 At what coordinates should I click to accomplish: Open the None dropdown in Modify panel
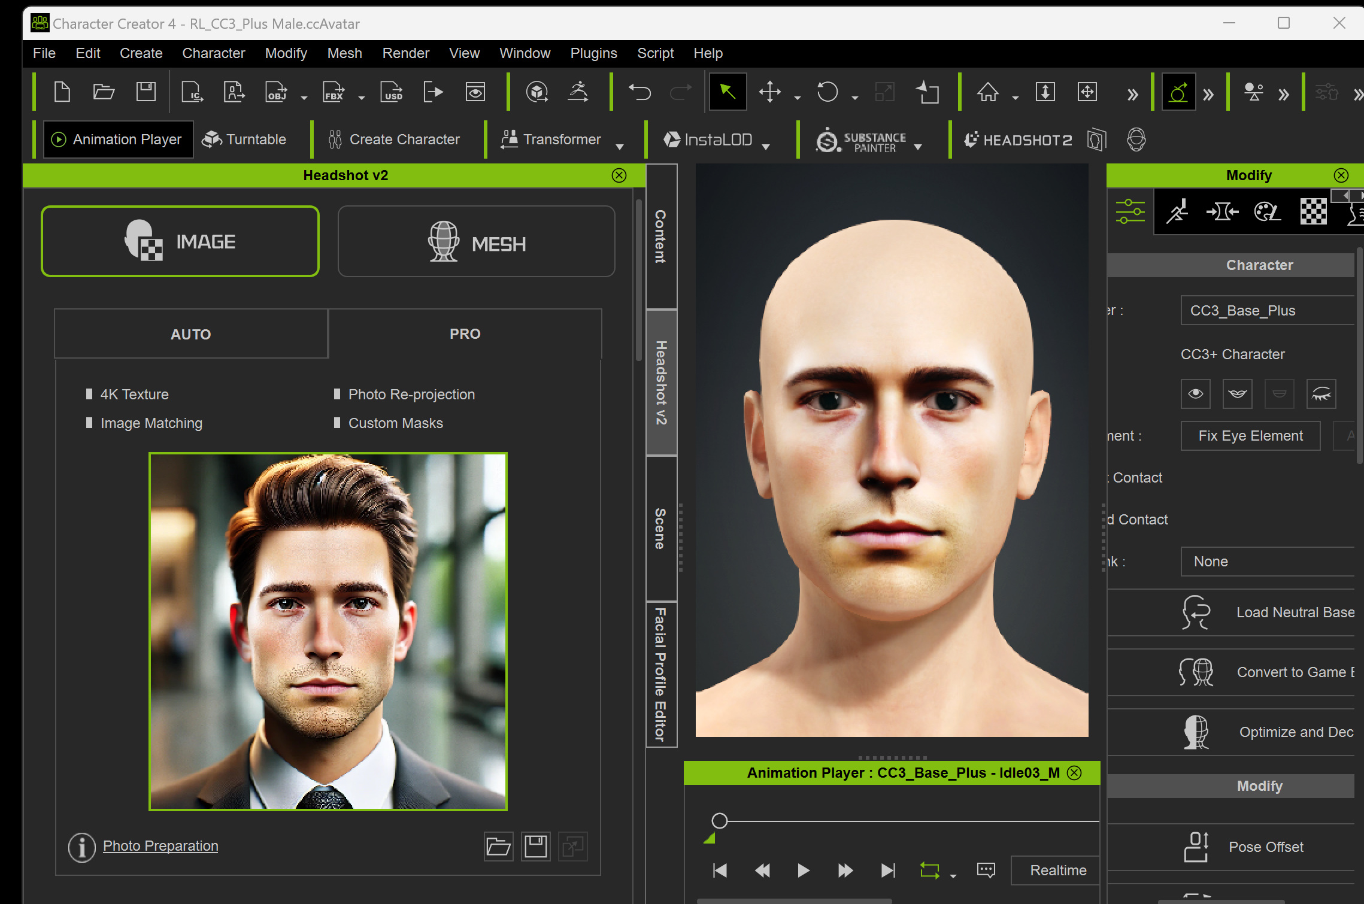[1266, 561]
